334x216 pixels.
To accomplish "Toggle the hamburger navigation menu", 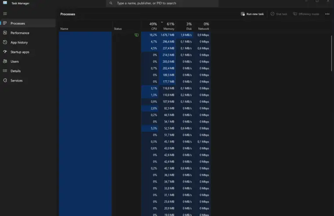I will pyautogui.click(x=5, y=14).
